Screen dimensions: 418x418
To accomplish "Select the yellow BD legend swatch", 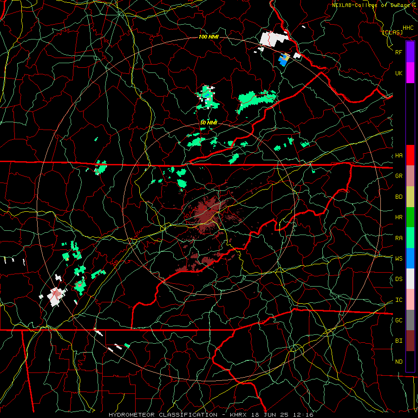I will pos(410,197).
